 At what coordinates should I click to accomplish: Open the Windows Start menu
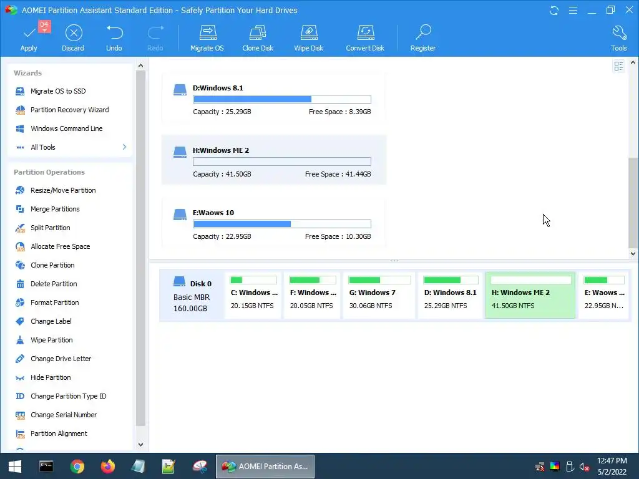(x=15, y=467)
